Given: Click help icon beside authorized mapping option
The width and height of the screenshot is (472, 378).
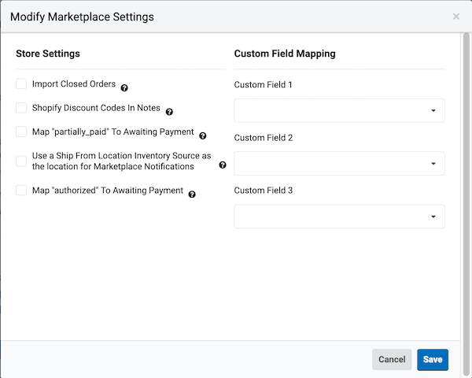Looking at the screenshot, I should click(192, 195).
